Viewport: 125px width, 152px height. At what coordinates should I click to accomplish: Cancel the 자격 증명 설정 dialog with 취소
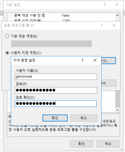tap(84, 118)
